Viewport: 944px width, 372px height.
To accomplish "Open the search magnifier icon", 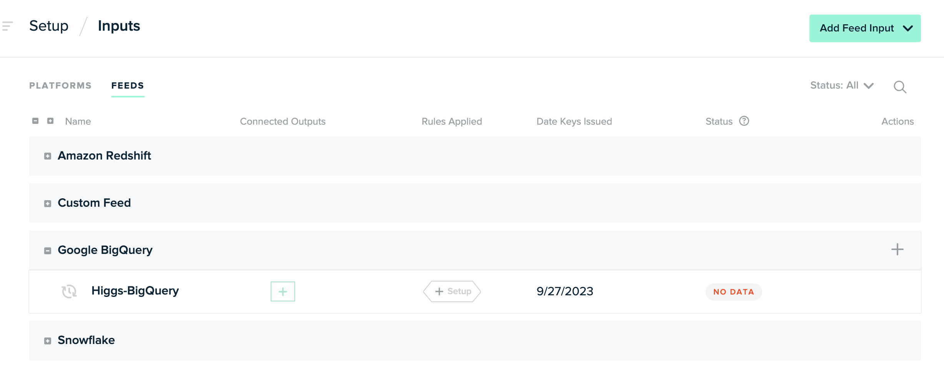I will 900,87.
